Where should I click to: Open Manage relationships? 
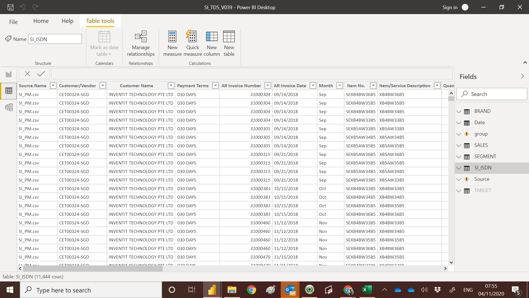pos(141,44)
